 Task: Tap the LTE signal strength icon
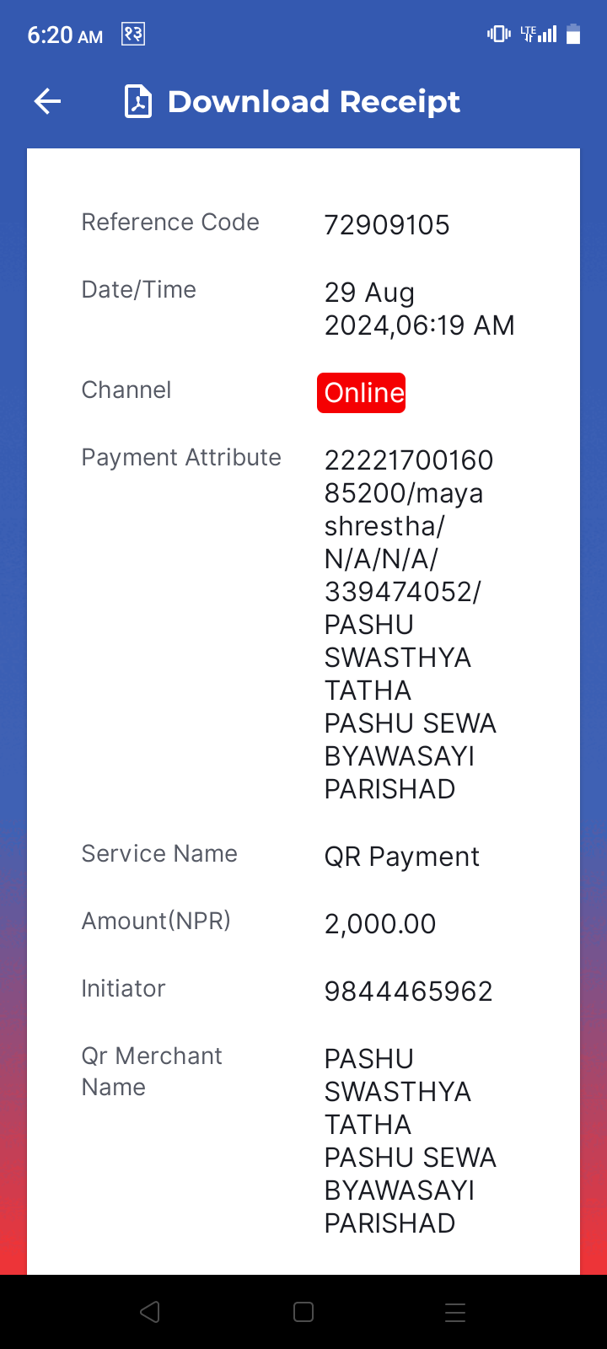pos(539,34)
